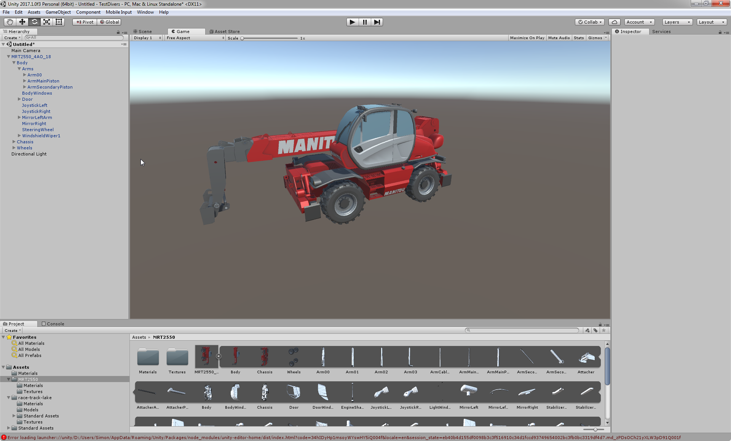Select Main Camera in Hierarchy
731x441 pixels.
[x=26, y=51]
